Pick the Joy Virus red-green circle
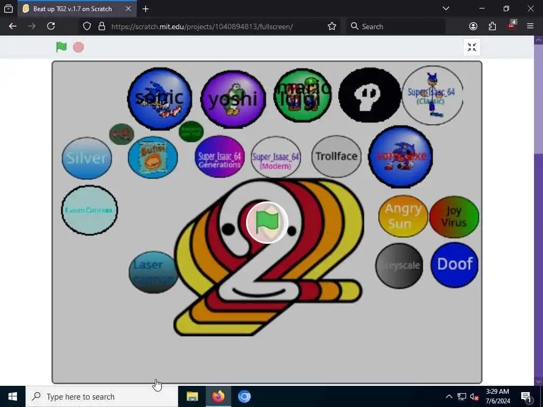This screenshot has height=407, width=543. pyautogui.click(x=454, y=217)
